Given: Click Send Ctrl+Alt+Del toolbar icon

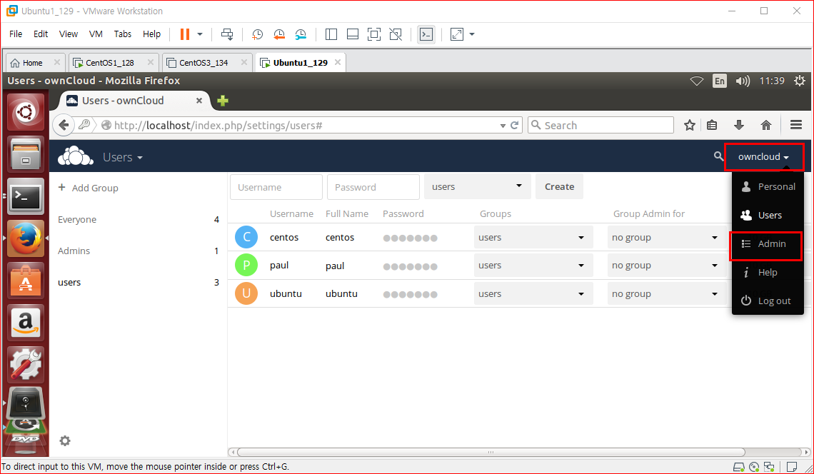Looking at the screenshot, I should (227, 34).
